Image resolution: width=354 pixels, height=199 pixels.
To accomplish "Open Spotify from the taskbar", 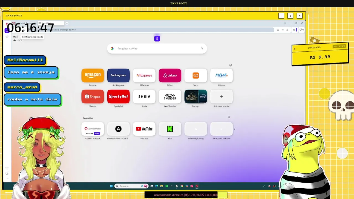I will 166,186.
